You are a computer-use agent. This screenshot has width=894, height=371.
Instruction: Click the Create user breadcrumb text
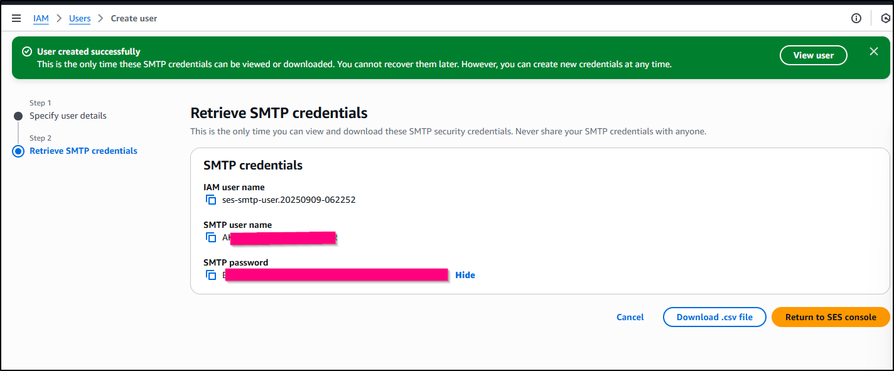[134, 18]
